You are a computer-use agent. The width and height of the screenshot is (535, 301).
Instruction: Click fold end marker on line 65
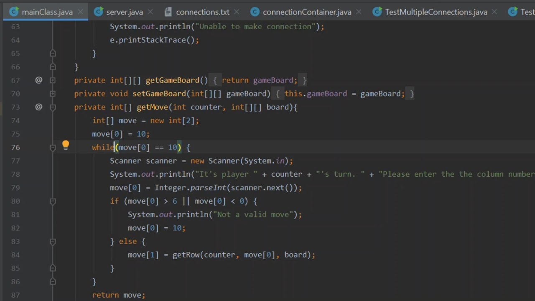(53, 54)
